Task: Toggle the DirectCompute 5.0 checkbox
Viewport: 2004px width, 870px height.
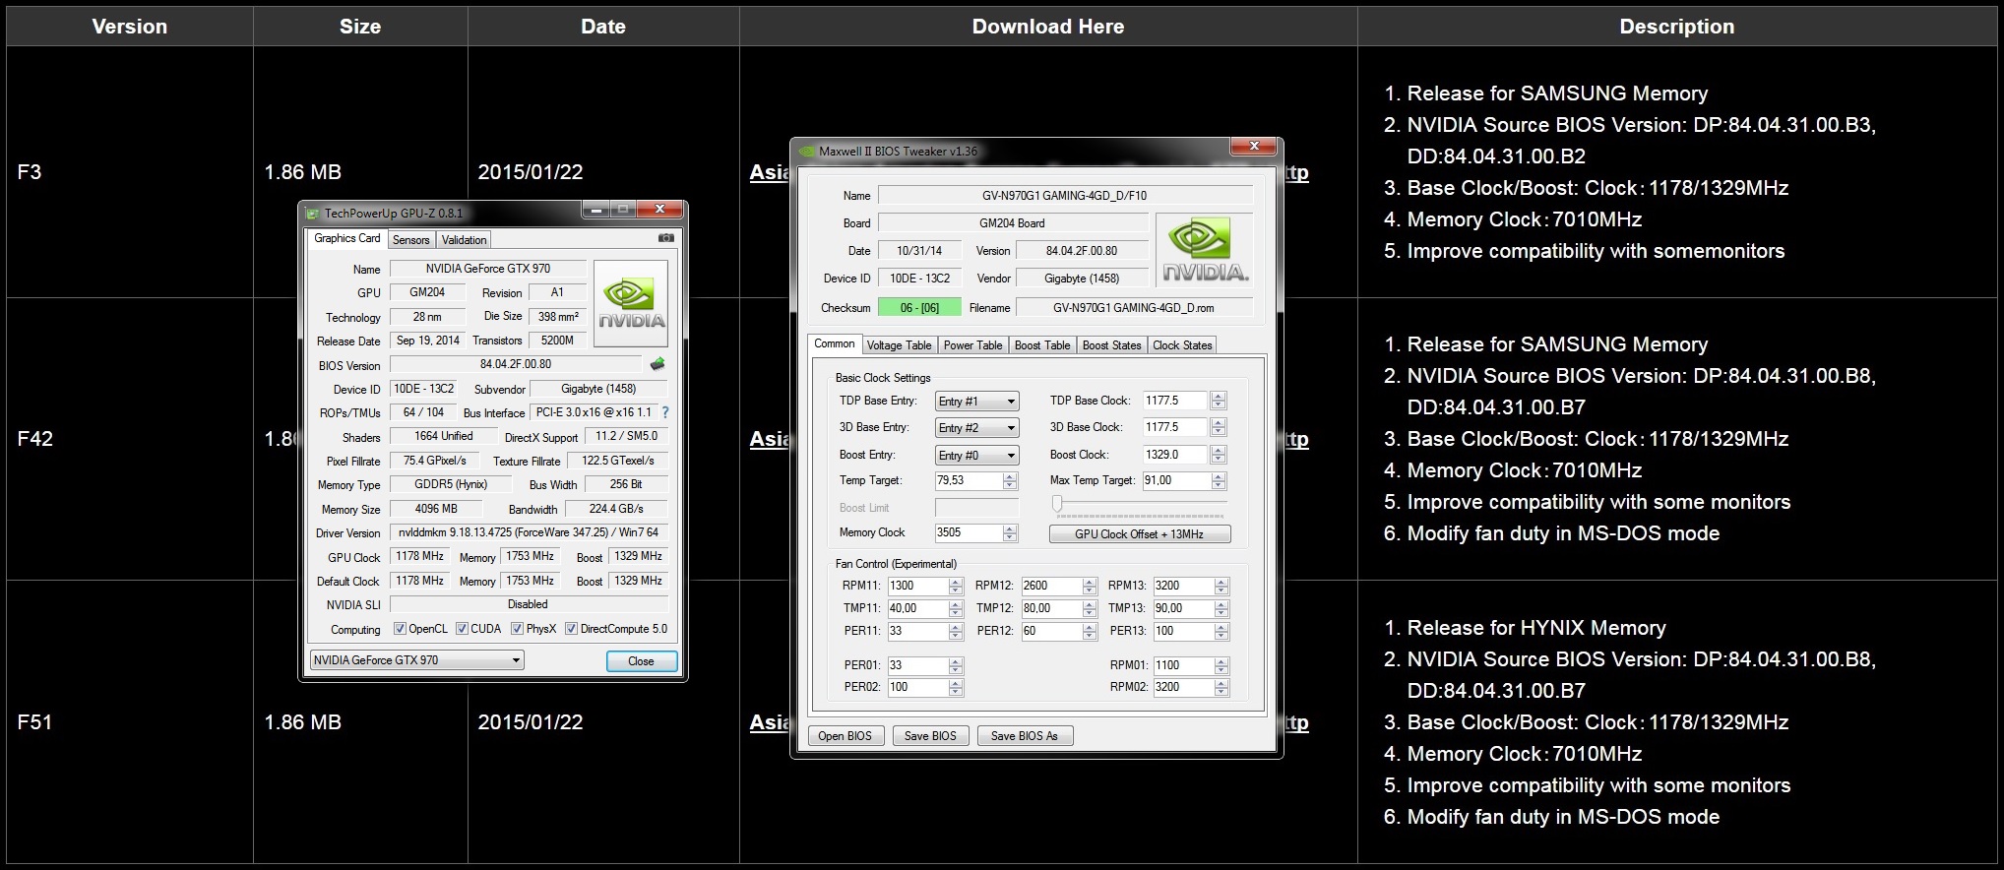Action: tap(571, 629)
